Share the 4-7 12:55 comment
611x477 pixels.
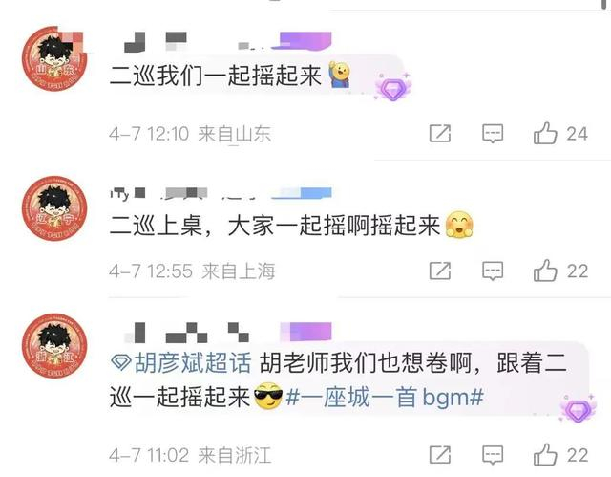(x=440, y=271)
